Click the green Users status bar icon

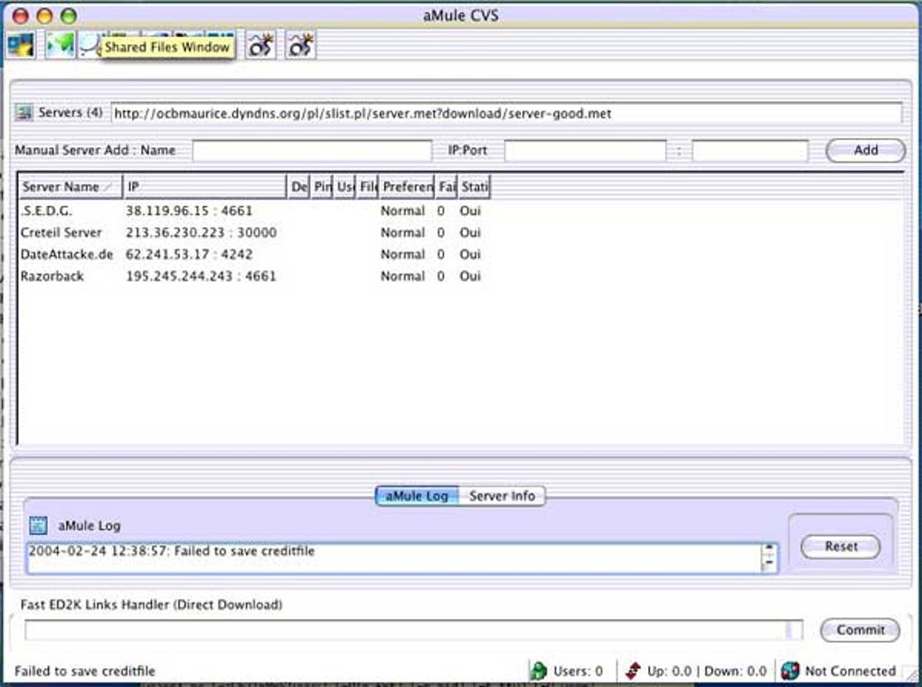[538, 671]
